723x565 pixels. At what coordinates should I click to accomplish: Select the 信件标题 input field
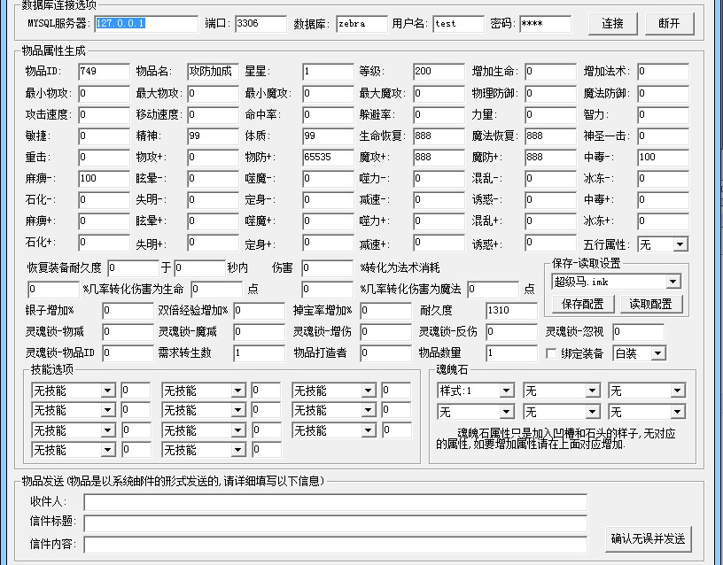pos(335,523)
